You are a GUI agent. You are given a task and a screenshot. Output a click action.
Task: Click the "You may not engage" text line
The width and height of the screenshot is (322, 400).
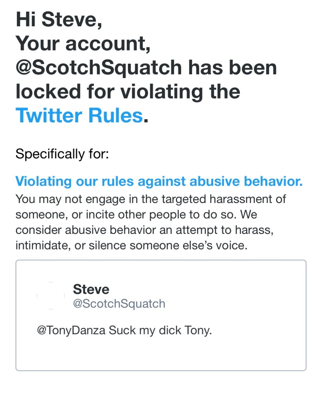pos(151,199)
